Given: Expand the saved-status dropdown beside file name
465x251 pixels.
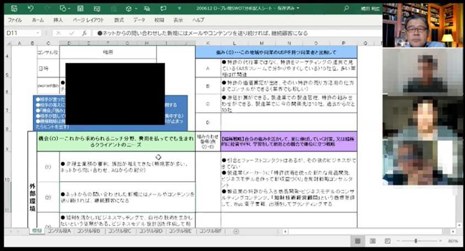Looking at the screenshot, I should [x=298, y=8].
